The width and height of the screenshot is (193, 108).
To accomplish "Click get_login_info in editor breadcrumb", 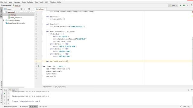I will (60, 87).
